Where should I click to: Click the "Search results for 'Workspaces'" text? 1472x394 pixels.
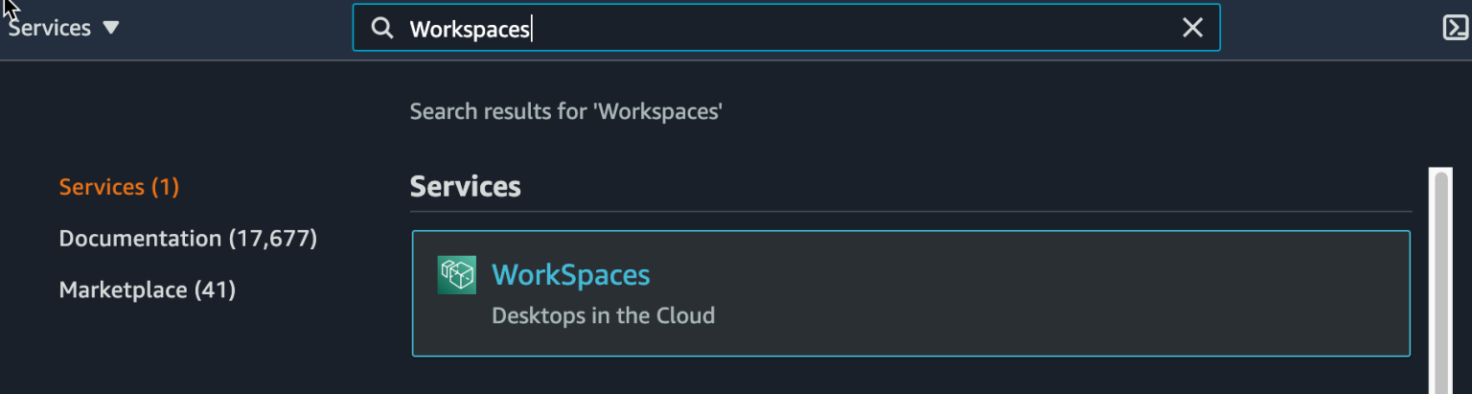[566, 112]
